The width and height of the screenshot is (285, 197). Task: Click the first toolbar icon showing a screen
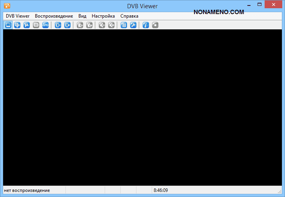point(8,25)
